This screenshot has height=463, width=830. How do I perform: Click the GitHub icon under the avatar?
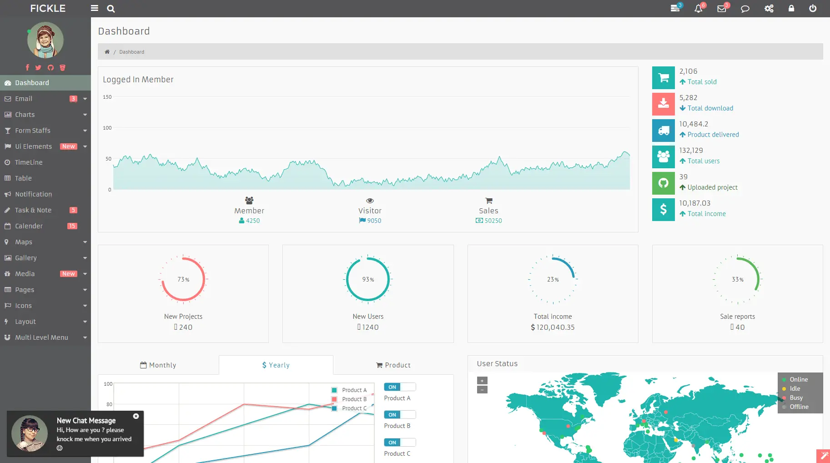click(50, 67)
